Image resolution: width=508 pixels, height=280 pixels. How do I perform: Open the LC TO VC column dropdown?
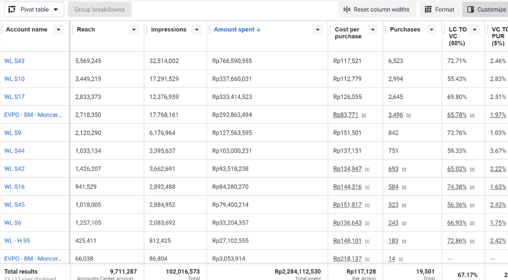[475, 30]
